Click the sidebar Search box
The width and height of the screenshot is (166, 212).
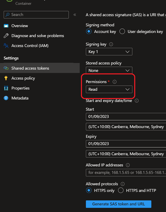pos(36,15)
